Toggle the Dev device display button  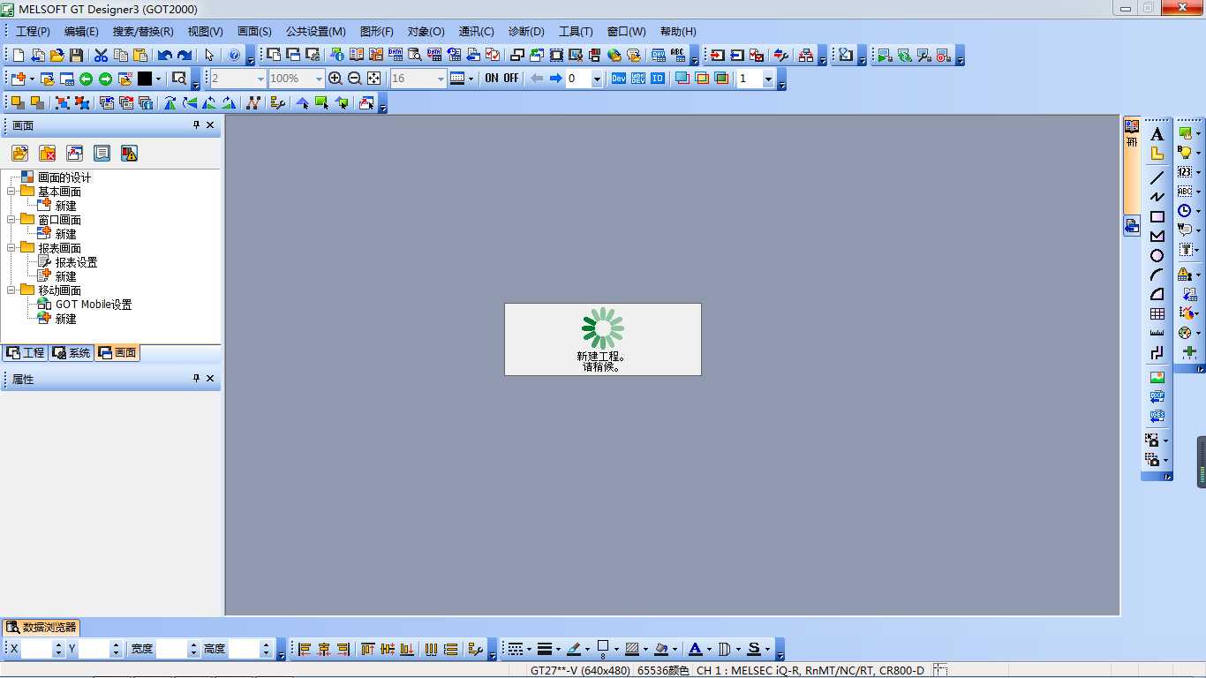point(619,79)
